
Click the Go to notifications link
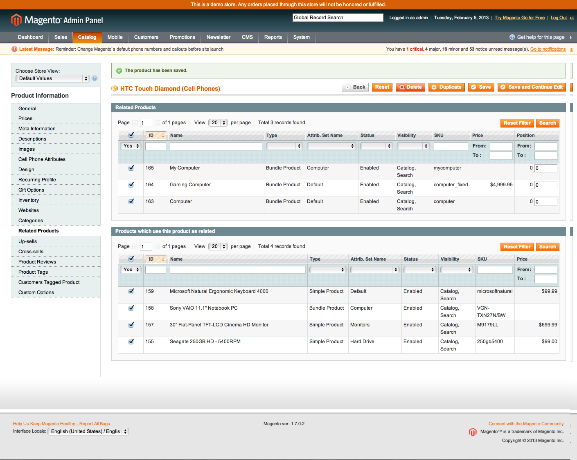(x=548, y=49)
